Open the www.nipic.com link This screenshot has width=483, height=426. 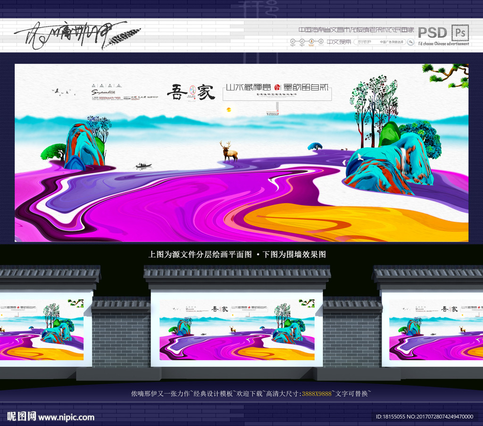click(x=67, y=417)
